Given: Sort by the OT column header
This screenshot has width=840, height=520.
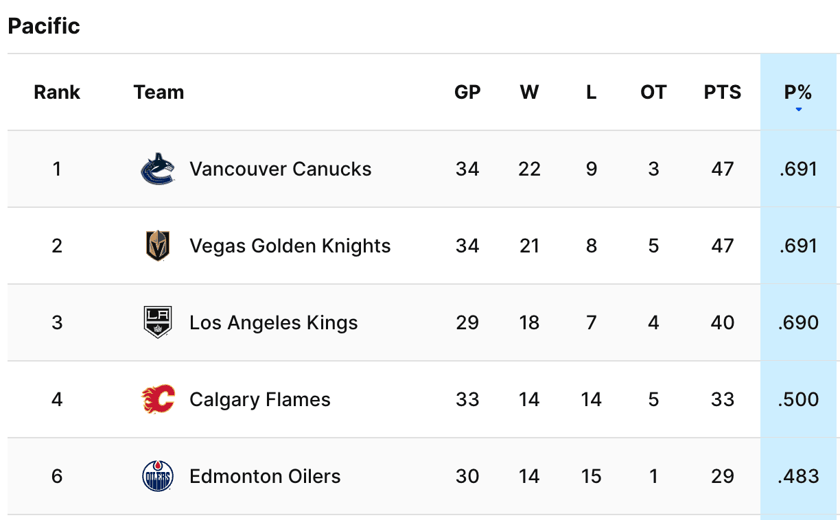Looking at the screenshot, I should (x=653, y=92).
